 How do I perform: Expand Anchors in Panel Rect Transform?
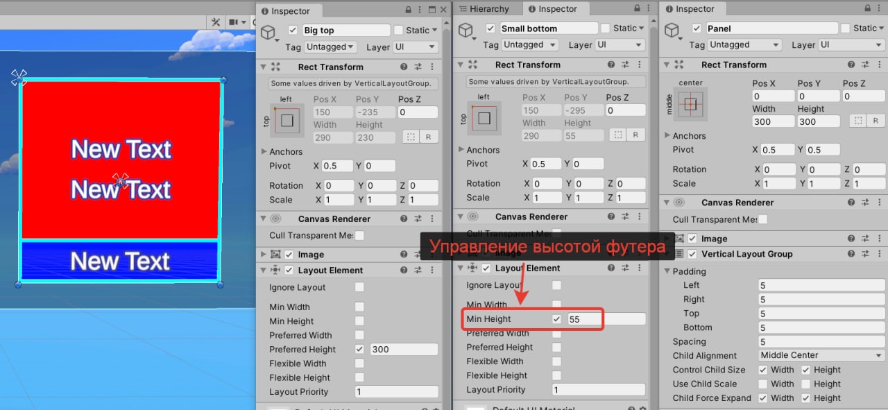coord(667,135)
